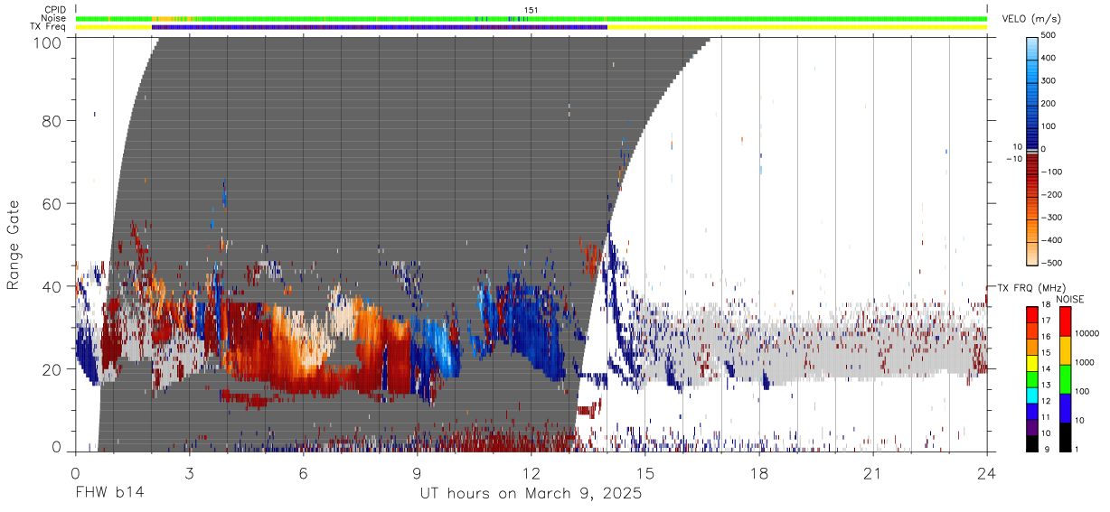Screen dimensions: 1110x512
Task: Click the 1 tick on the NOISE scale
Action: [x=1076, y=449]
